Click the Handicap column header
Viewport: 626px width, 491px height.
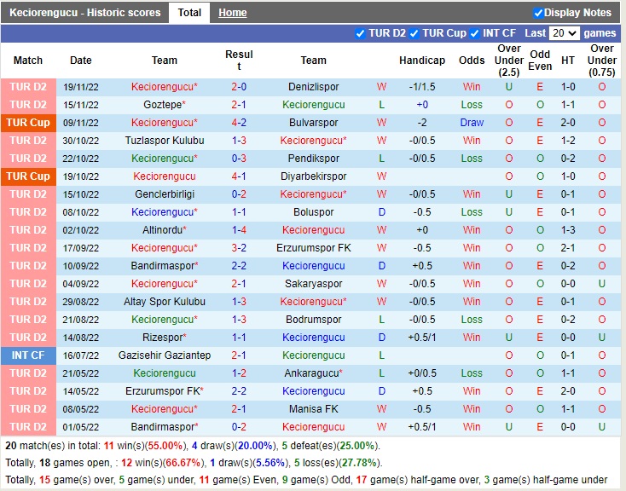click(x=422, y=61)
